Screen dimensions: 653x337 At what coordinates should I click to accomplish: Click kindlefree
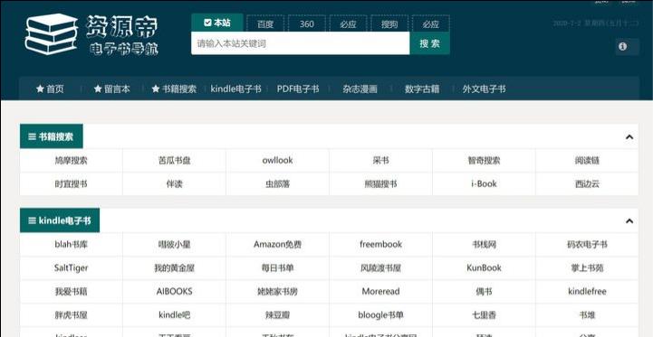coord(587,292)
